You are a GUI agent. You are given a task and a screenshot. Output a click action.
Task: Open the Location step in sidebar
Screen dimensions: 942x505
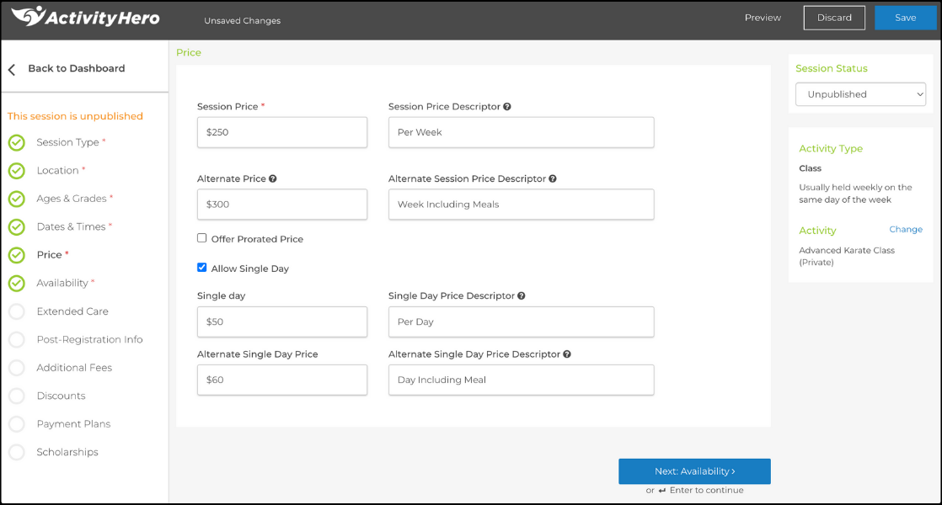click(57, 170)
